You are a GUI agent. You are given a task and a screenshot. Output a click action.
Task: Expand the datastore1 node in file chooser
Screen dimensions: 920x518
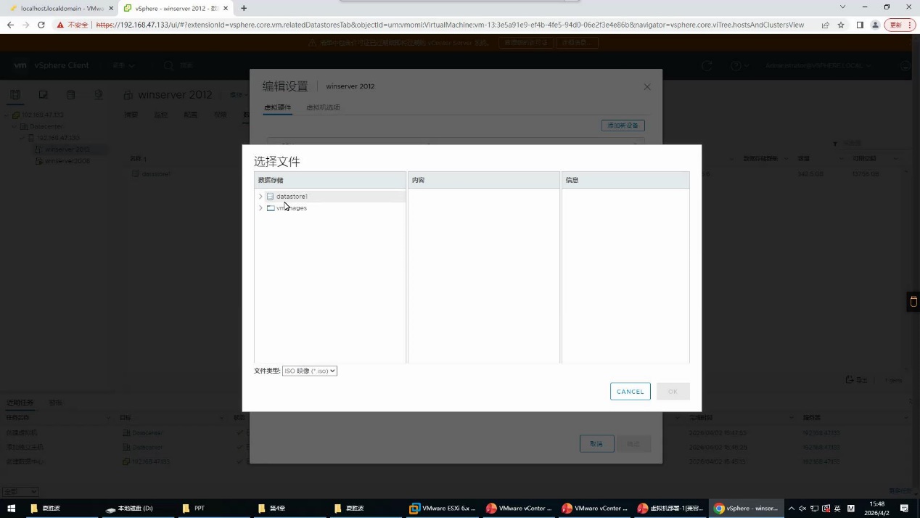point(260,197)
